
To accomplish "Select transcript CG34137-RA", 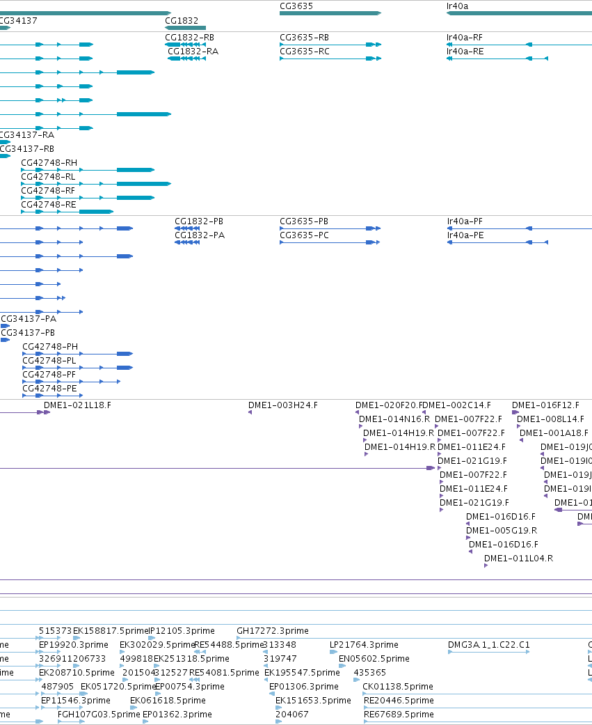I will [x=27, y=135].
